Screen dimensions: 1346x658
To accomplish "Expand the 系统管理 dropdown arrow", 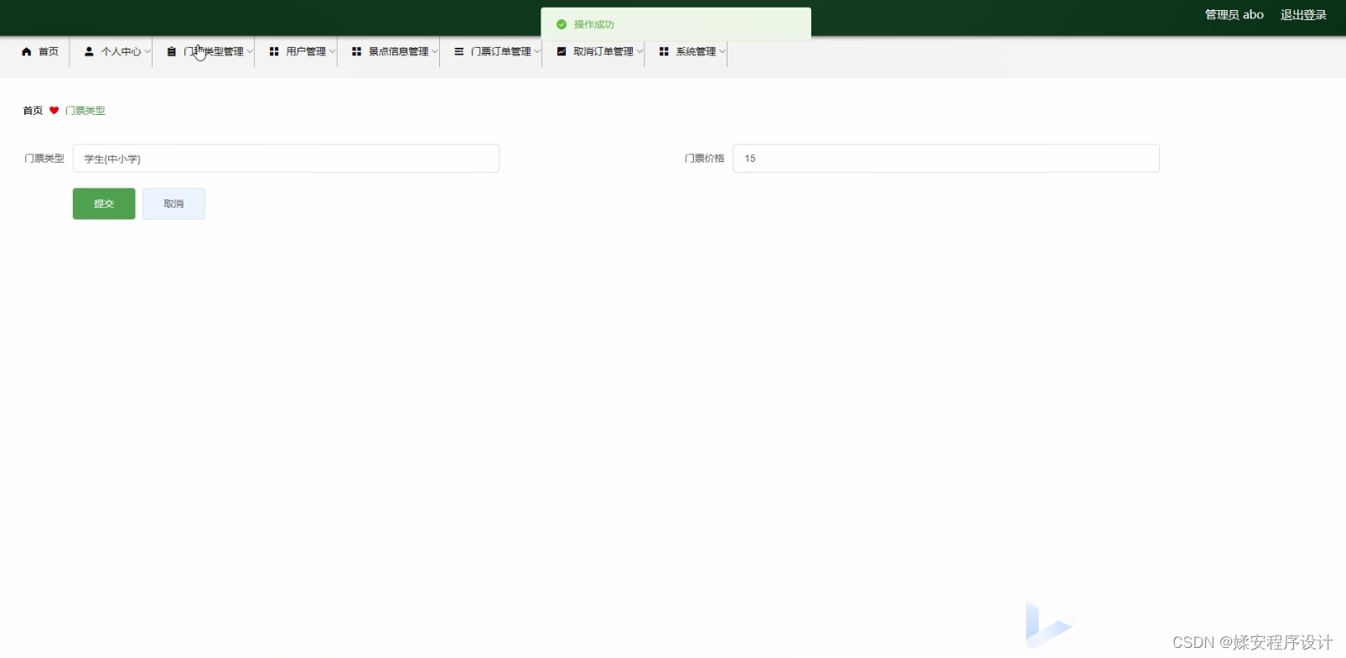I will pyautogui.click(x=722, y=52).
